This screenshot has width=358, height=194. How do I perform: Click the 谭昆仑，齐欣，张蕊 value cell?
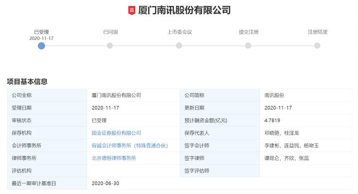306,158
